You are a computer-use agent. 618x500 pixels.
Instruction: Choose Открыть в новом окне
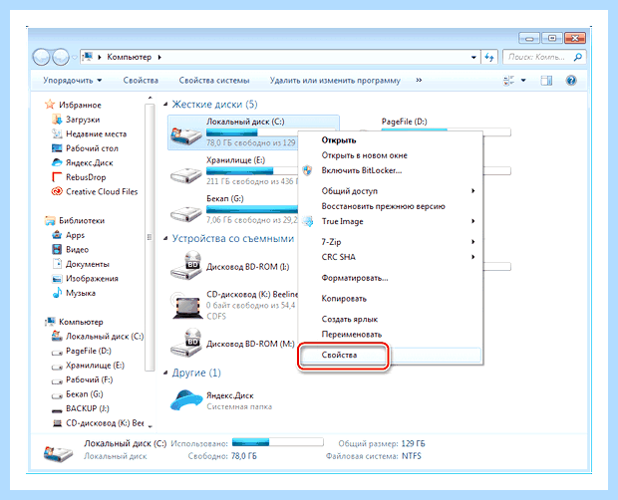pyautogui.click(x=364, y=155)
